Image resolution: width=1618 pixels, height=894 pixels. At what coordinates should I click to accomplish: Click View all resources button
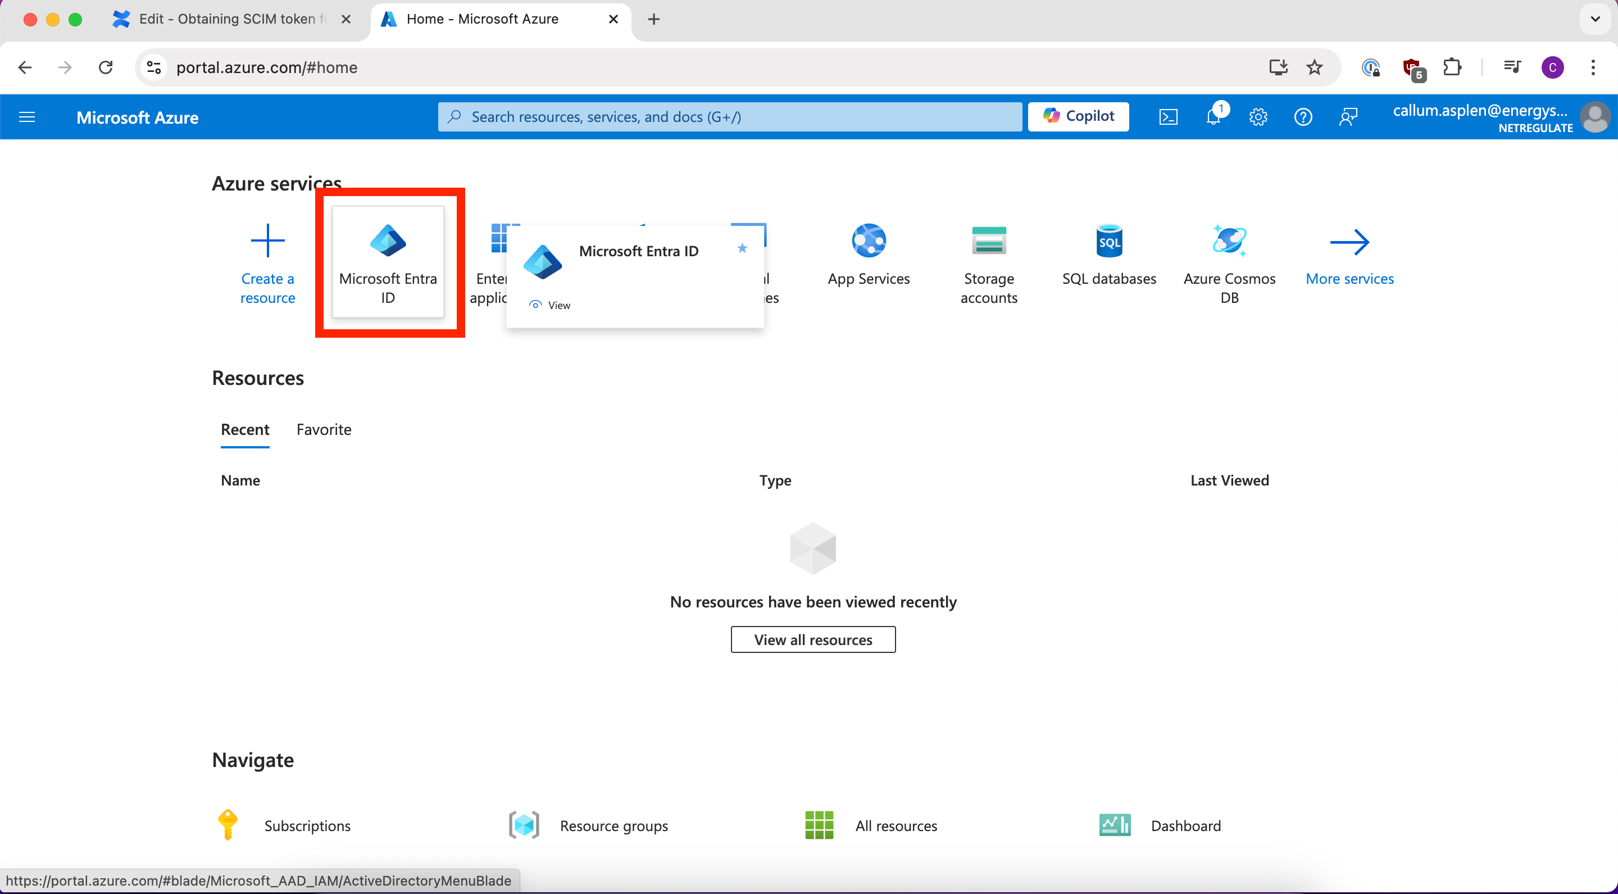pyautogui.click(x=813, y=639)
